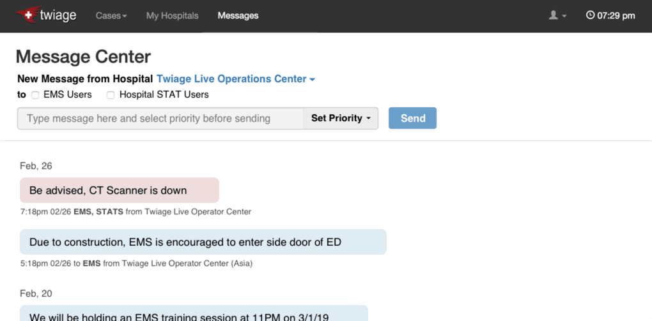Open the Set Priority dropdown
652x321 pixels.
[340, 118]
